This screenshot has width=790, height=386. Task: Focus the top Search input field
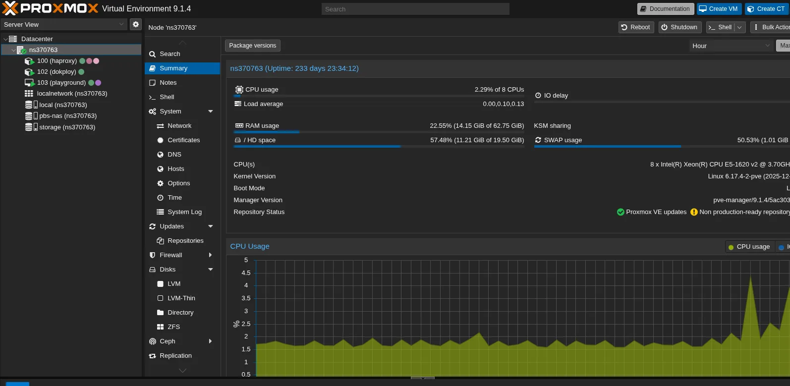point(415,9)
